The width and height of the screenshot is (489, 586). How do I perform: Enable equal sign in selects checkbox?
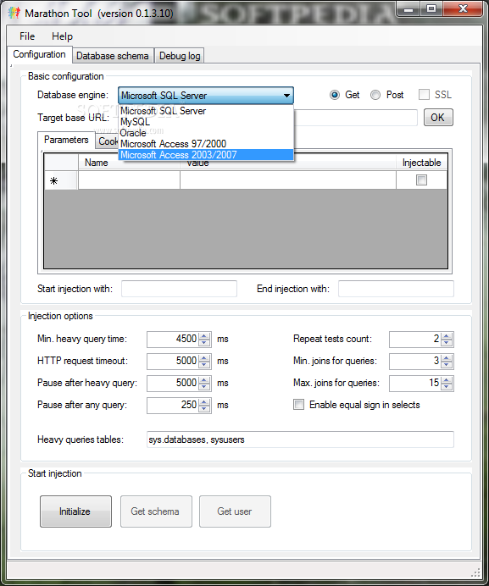click(298, 405)
